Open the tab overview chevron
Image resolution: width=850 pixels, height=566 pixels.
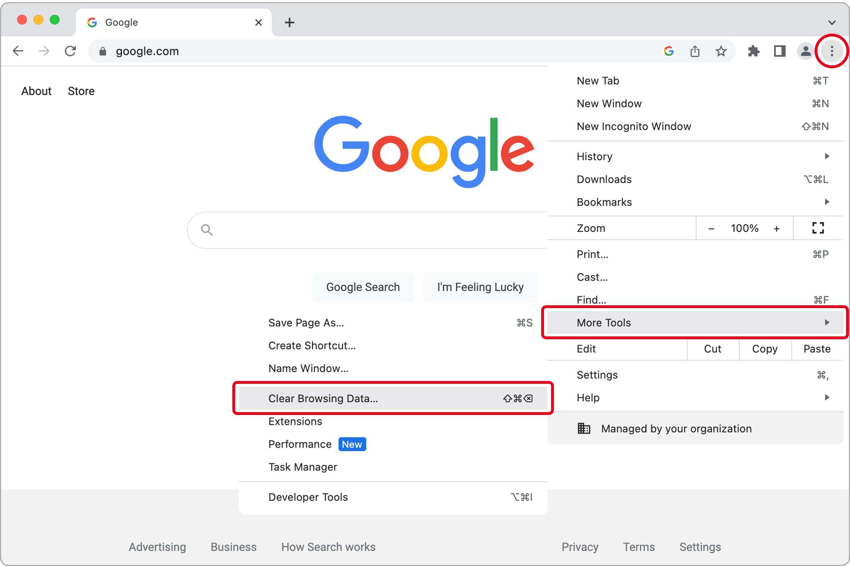(x=832, y=22)
